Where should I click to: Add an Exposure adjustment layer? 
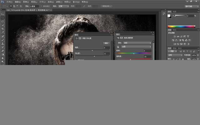click(x=185, y=37)
